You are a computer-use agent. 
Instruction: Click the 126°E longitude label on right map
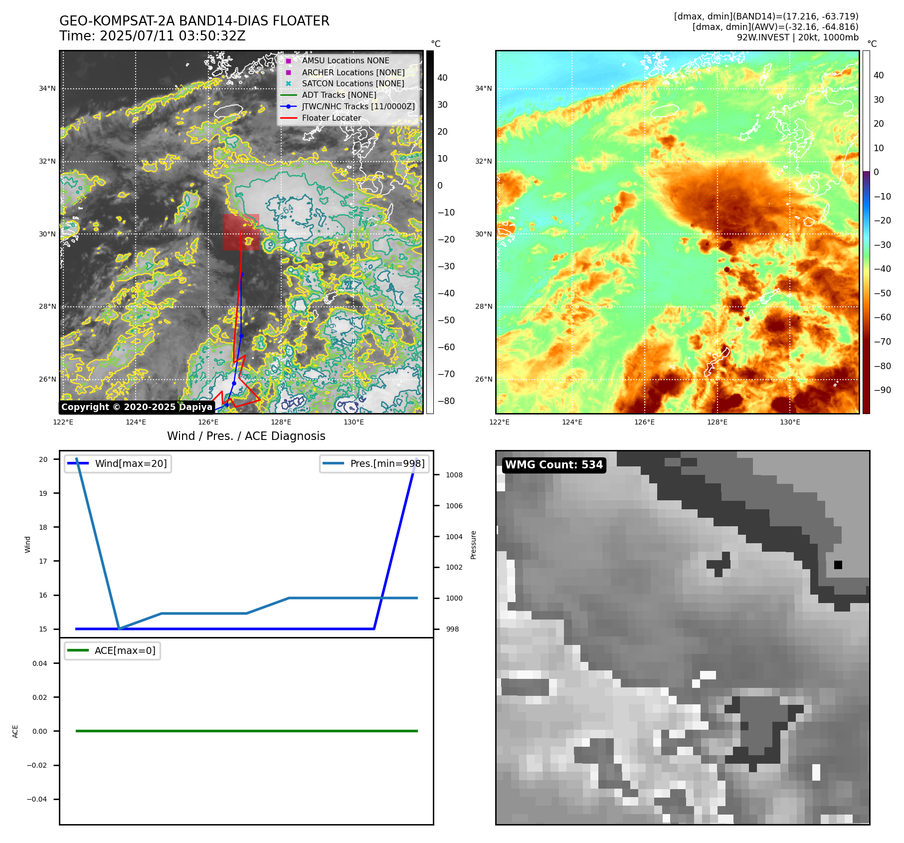click(644, 422)
